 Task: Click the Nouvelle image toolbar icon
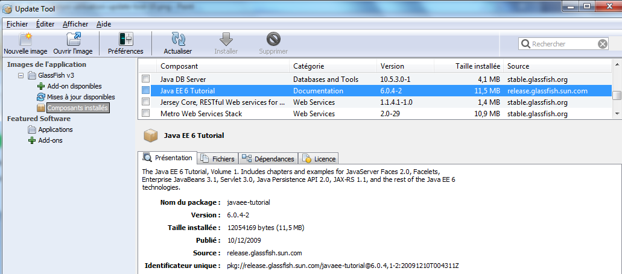(25, 40)
